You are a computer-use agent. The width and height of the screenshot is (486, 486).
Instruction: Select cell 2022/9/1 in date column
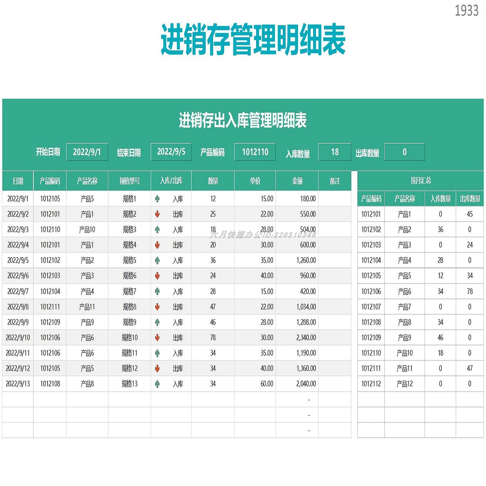pyautogui.click(x=18, y=199)
